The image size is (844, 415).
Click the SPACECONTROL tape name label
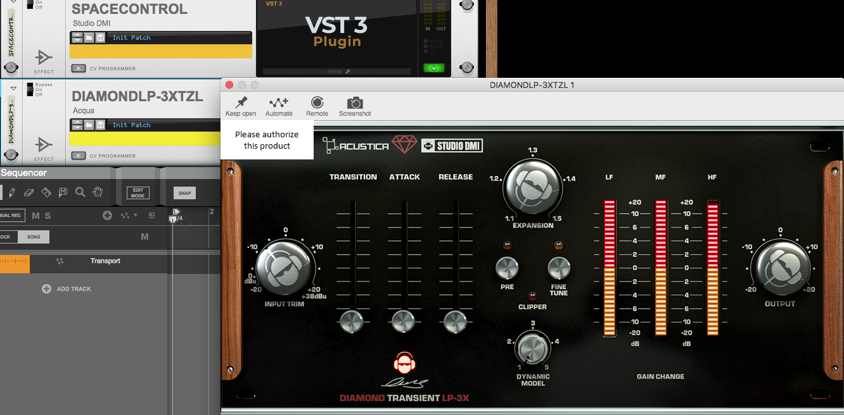click(x=11, y=34)
